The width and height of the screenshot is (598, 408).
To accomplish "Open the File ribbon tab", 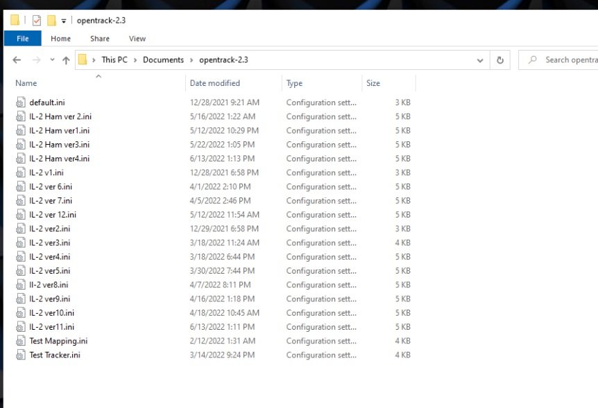I will 22,39.
